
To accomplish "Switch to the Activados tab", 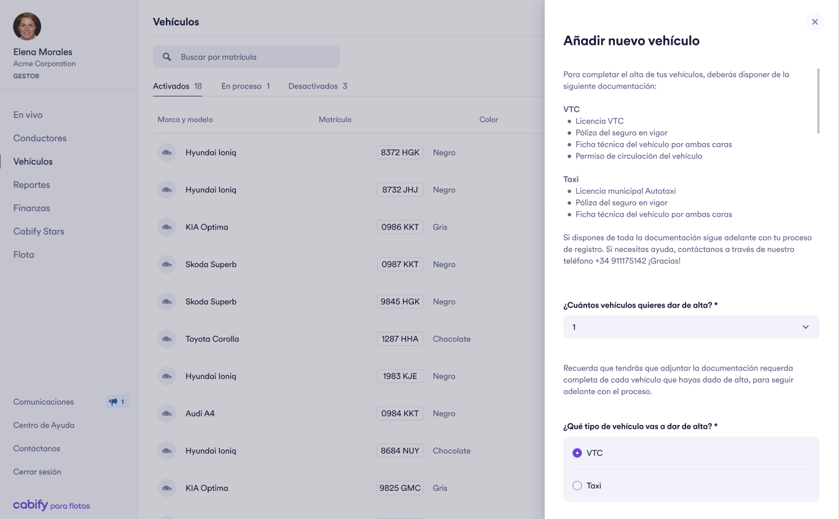I will point(178,86).
